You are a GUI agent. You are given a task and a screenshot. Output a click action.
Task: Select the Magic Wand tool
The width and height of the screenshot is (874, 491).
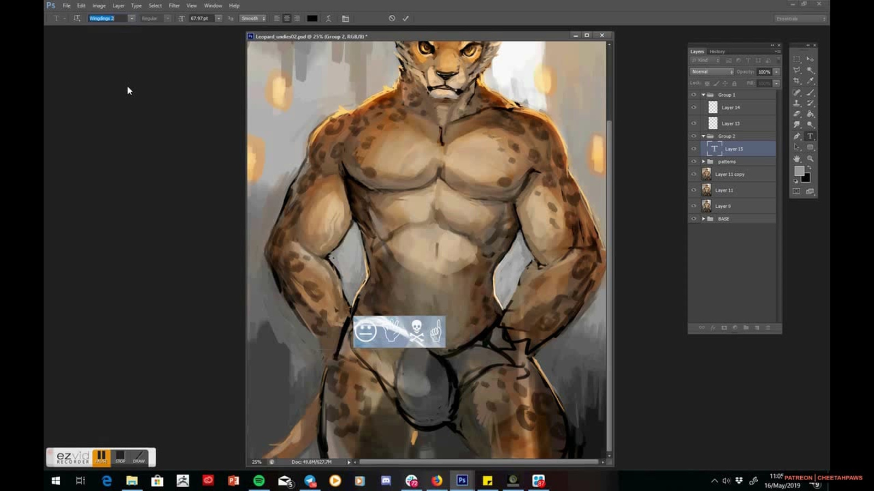tap(811, 70)
